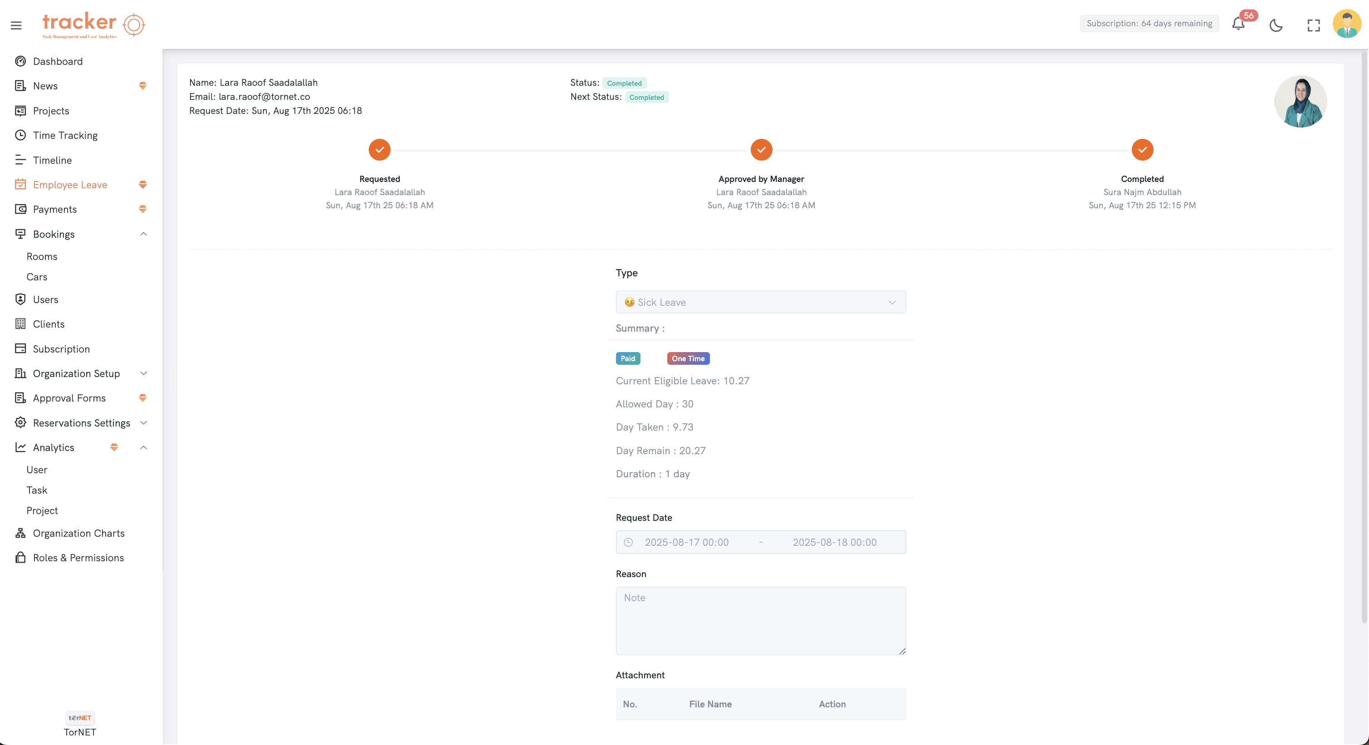Viewport: 1369px width, 745px height.
Task: Toggle the sort control next to News
Action: 142,86
